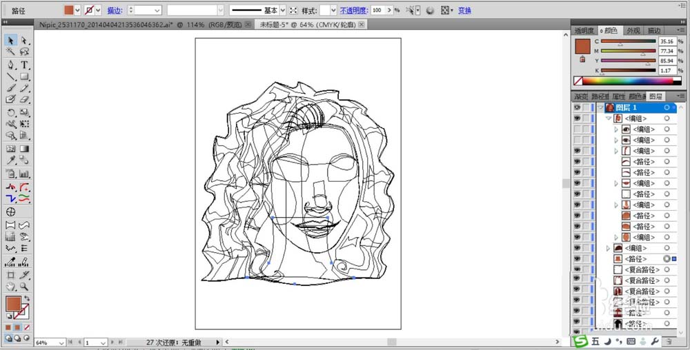Swap fill and stroke arrows icon

pyautogui.click(x=26, y=298)
